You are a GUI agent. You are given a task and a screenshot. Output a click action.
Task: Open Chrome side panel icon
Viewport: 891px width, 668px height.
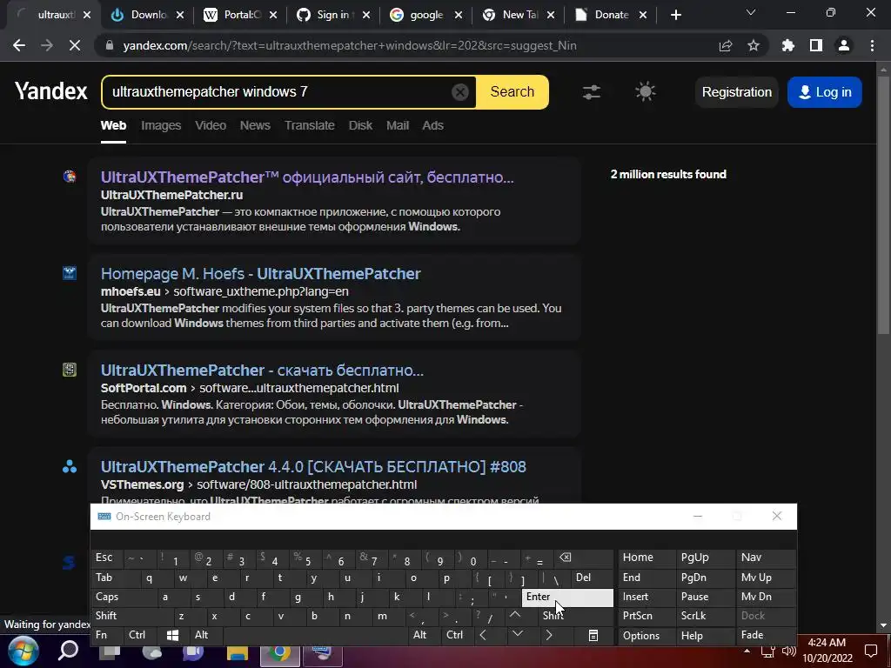pos(816,45)
